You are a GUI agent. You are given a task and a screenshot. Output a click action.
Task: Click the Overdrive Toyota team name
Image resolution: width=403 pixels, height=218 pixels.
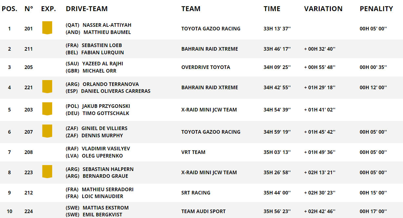coord(206,67)
